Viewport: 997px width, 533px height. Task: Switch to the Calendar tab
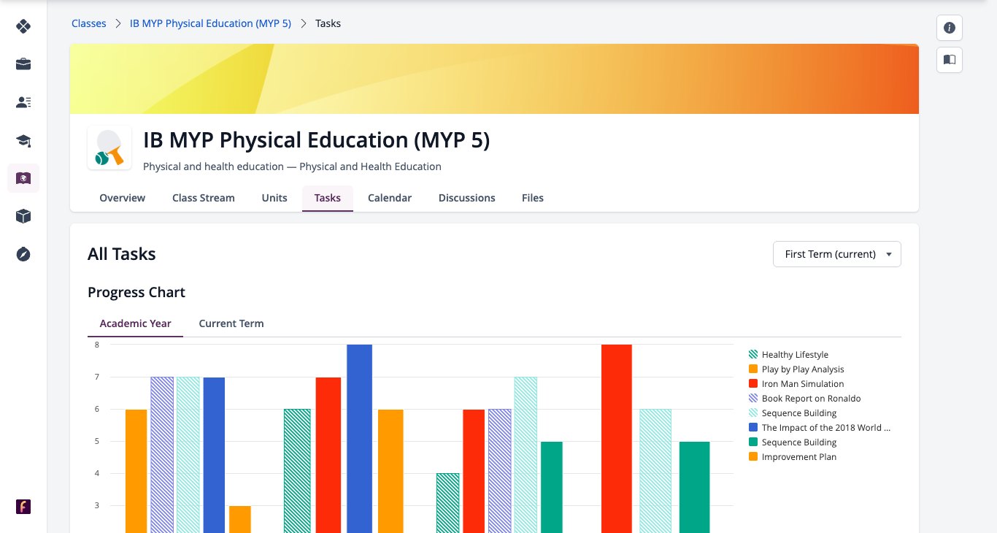pyautogui.click(x=390, y=198)
